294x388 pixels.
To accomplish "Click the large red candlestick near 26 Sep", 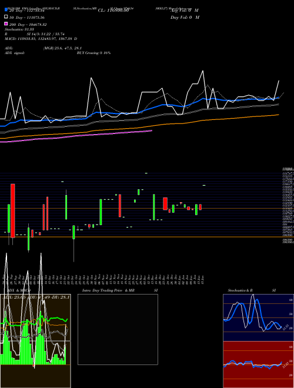I will tap(12, 210).
